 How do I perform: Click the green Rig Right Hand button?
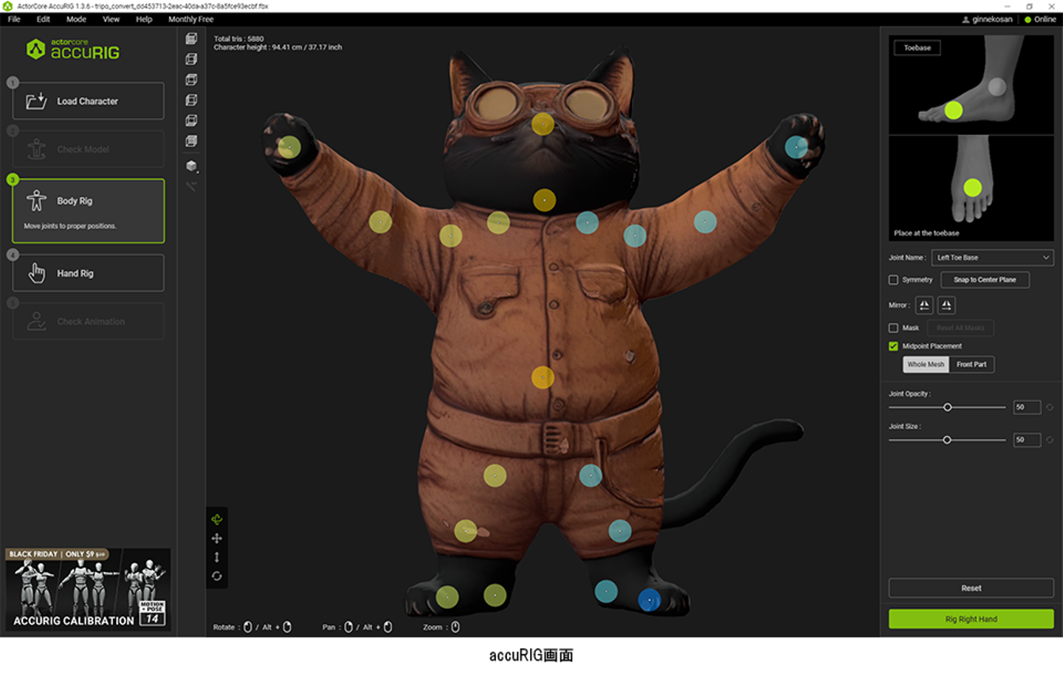tap(971, 619)
